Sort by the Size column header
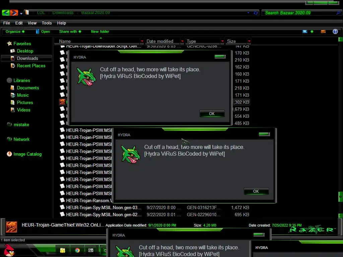Image resolution: width=343 pixels, height=257 pixels. click(x=236, y=41)
